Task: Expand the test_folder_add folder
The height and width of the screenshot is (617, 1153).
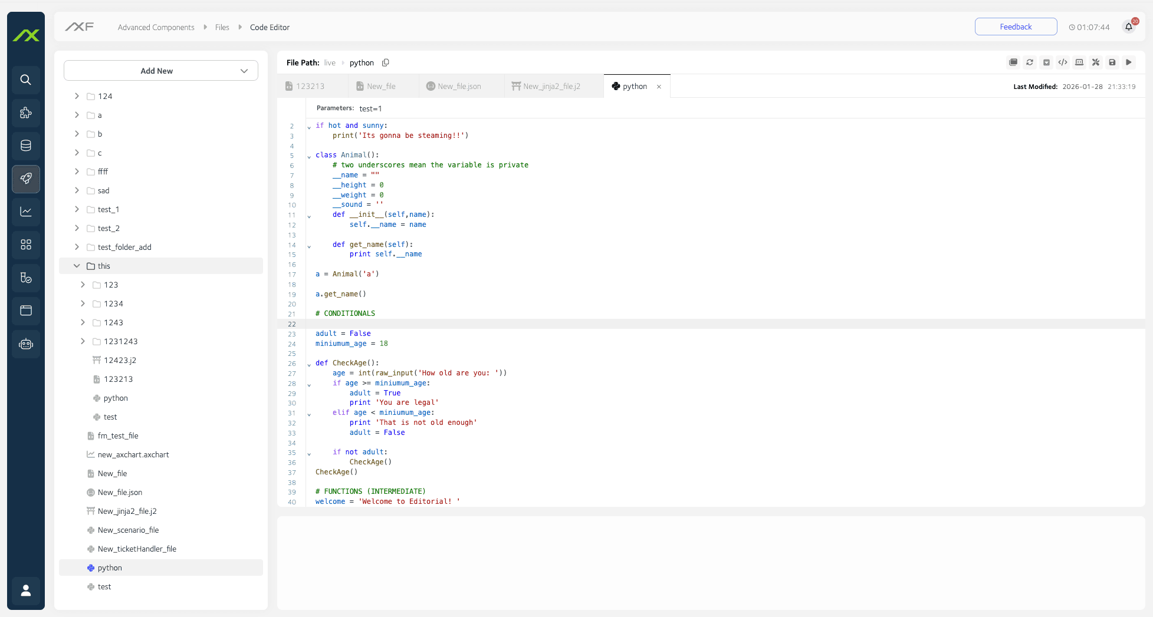Action: tap(77, 247)
